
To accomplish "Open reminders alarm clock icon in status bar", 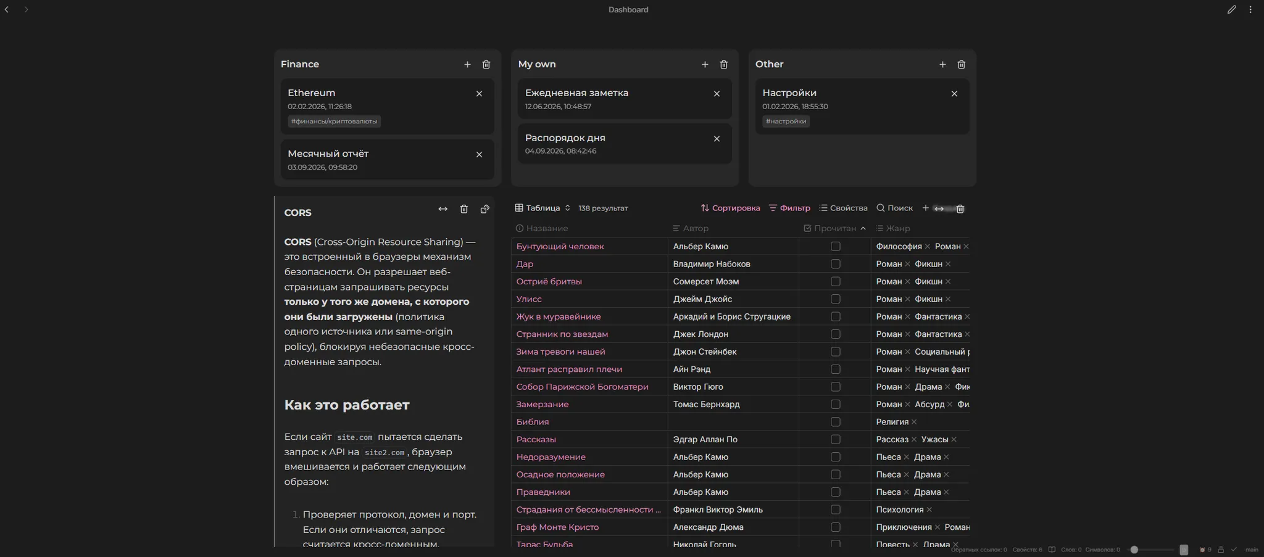I will (x=1202, y=550).
